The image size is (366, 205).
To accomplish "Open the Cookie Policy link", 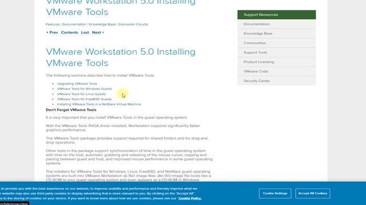I will pos(190,198).
